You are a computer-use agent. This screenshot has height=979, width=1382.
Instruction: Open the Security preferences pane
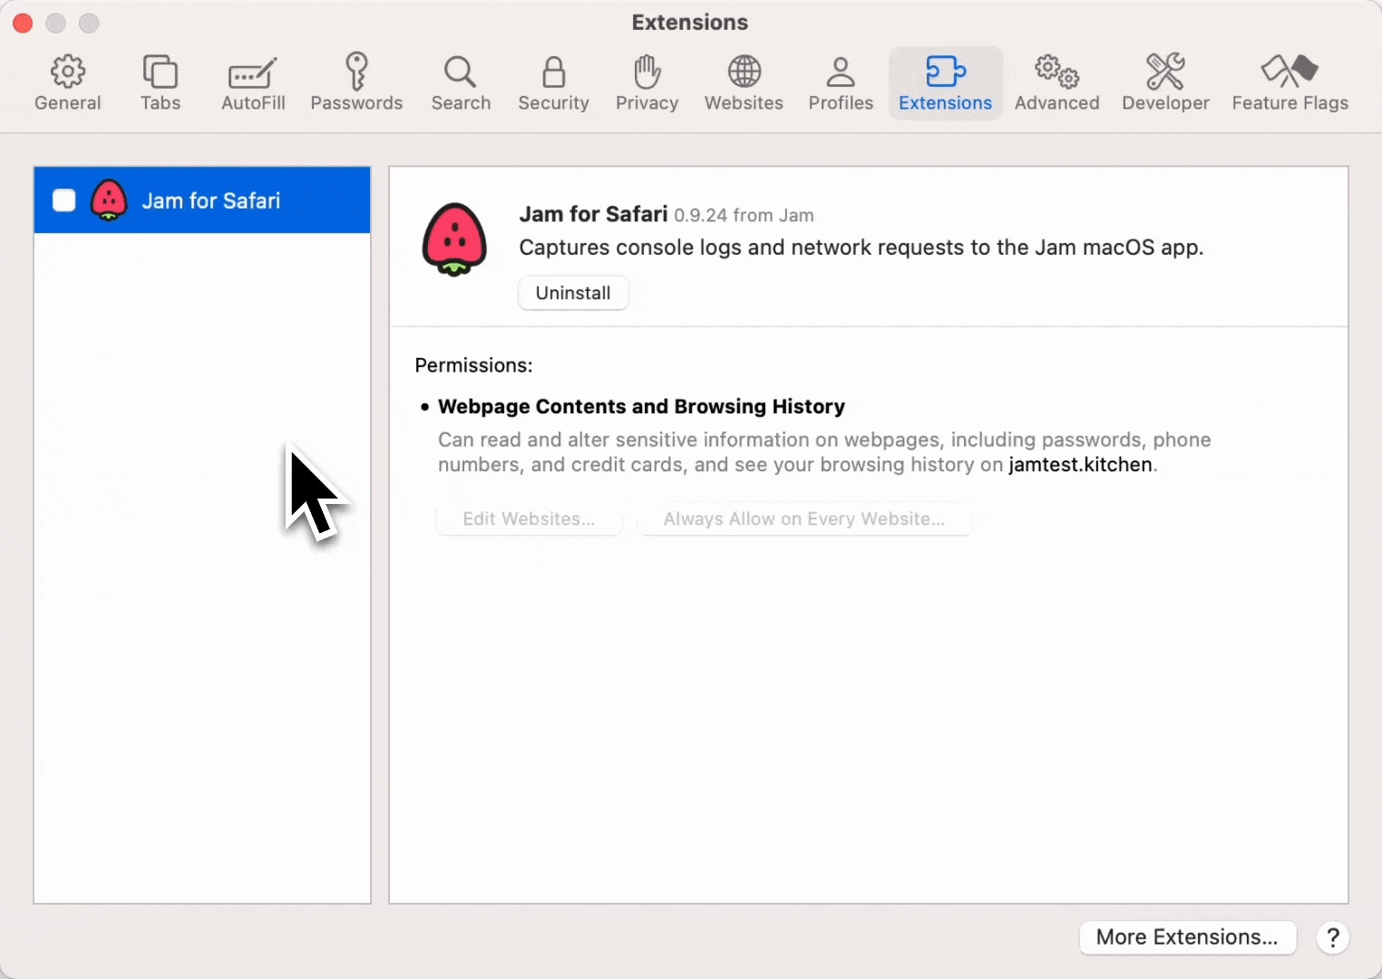(x=553, y=83)
